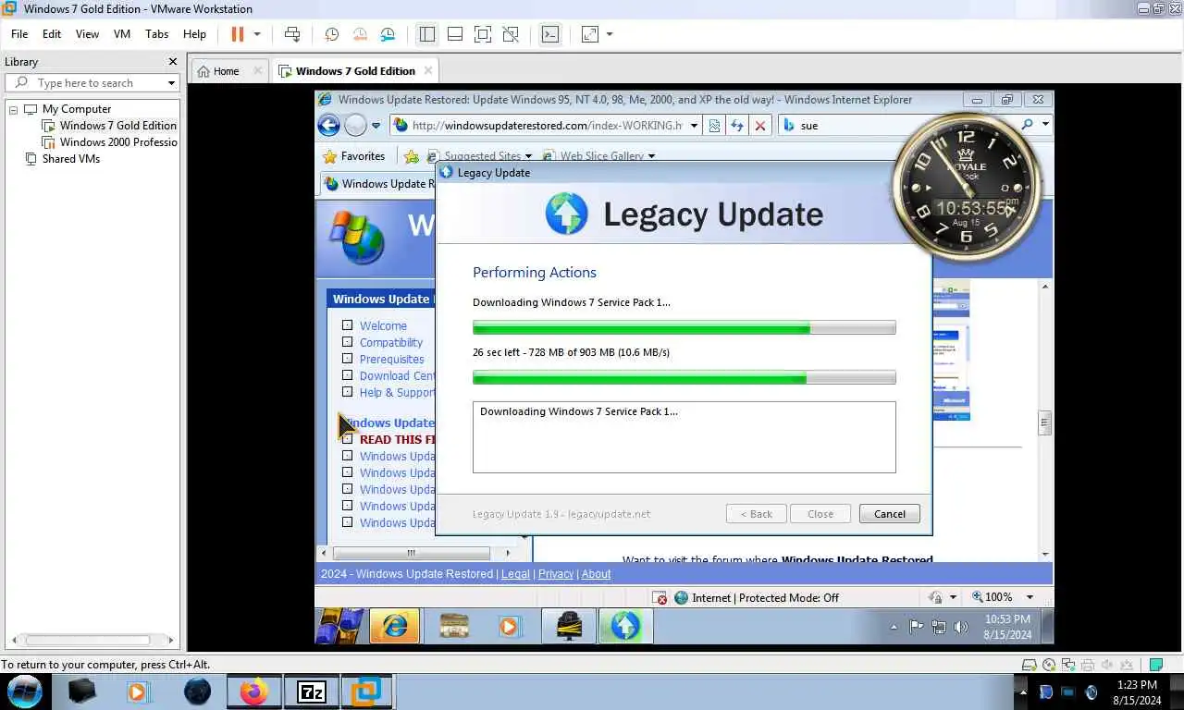Open IE search provider dropdown arrow

click(1045, 125)
